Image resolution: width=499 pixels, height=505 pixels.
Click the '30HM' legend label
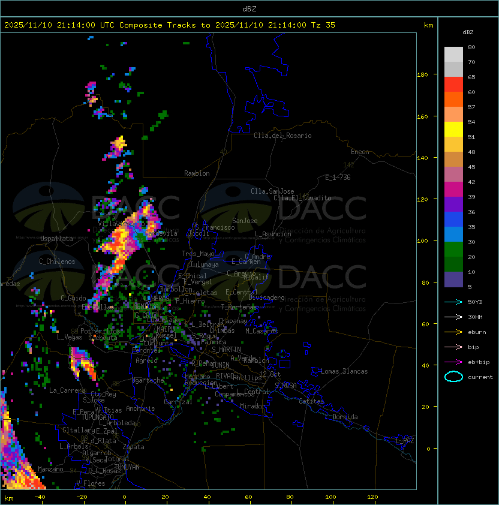[475, 317]
